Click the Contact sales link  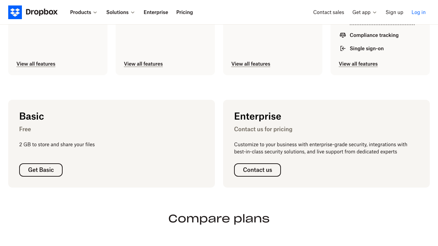click(x=328, y=12)
